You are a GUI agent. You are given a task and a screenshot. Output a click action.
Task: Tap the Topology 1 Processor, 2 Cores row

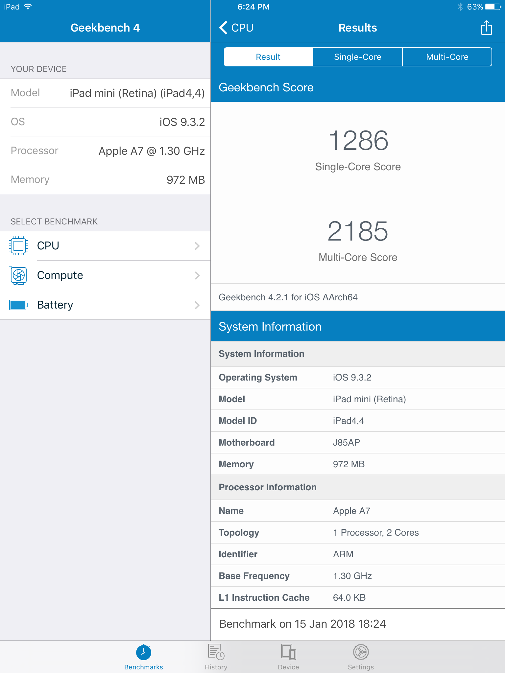coord(358,532)
